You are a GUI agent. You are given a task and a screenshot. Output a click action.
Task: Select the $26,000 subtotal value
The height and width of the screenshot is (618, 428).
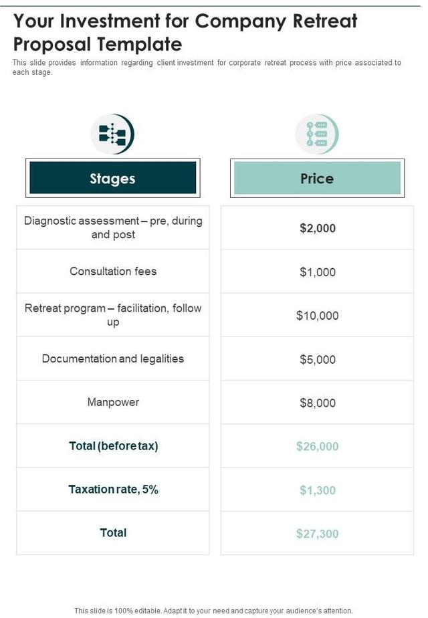[318, 446]
